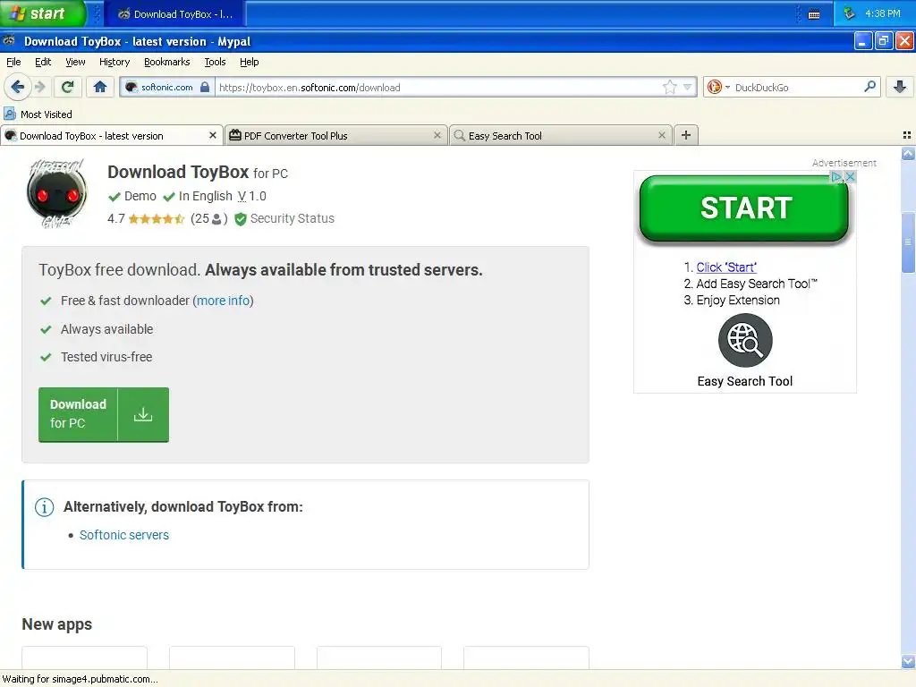Click the star rating for ToyBox
Image resolution: width=916 pixels, height=687 pixels.
[x=156, y=219]
